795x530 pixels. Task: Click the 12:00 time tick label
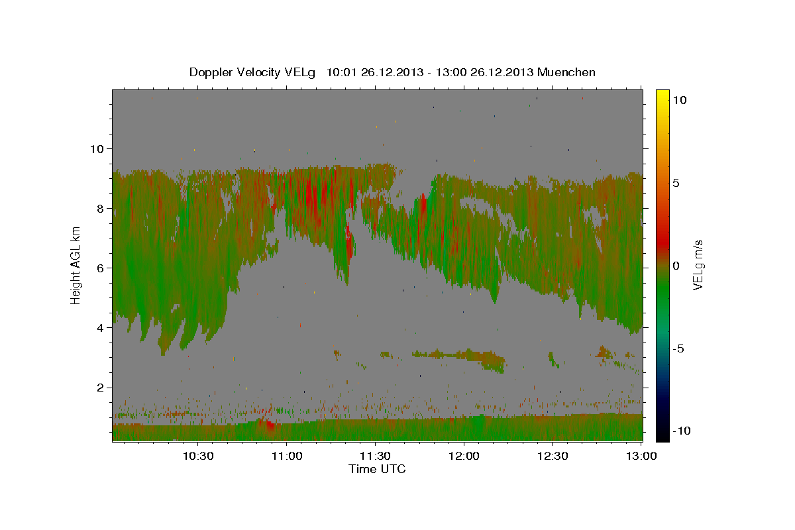[464, 456]
